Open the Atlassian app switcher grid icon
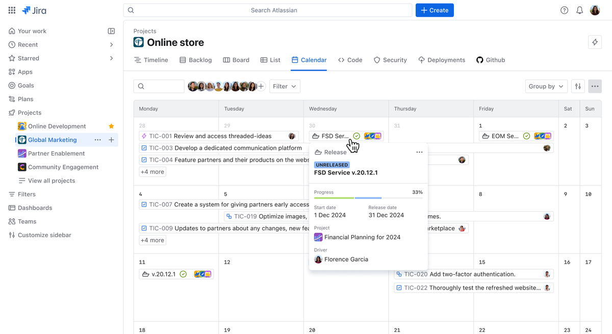This screenshot has width=612, height=334. (11, 10)
